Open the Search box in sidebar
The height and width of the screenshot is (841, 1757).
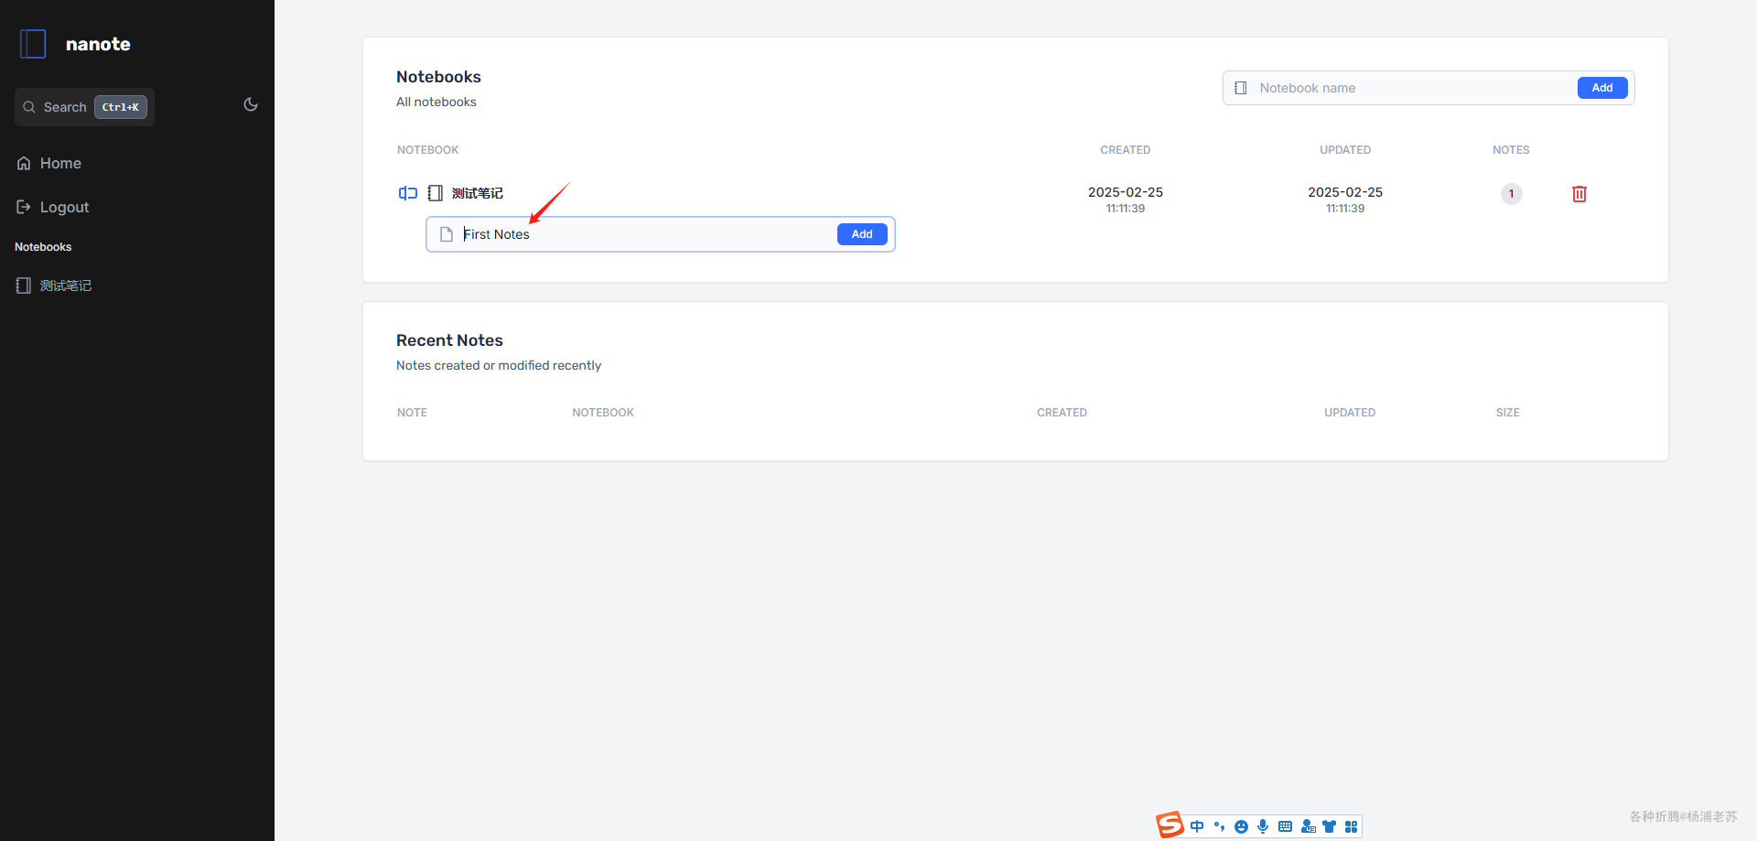point(84,107)
